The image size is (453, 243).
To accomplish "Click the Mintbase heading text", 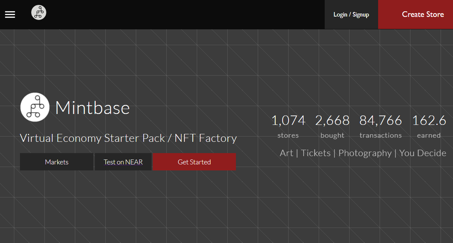I will click(93, 108).
